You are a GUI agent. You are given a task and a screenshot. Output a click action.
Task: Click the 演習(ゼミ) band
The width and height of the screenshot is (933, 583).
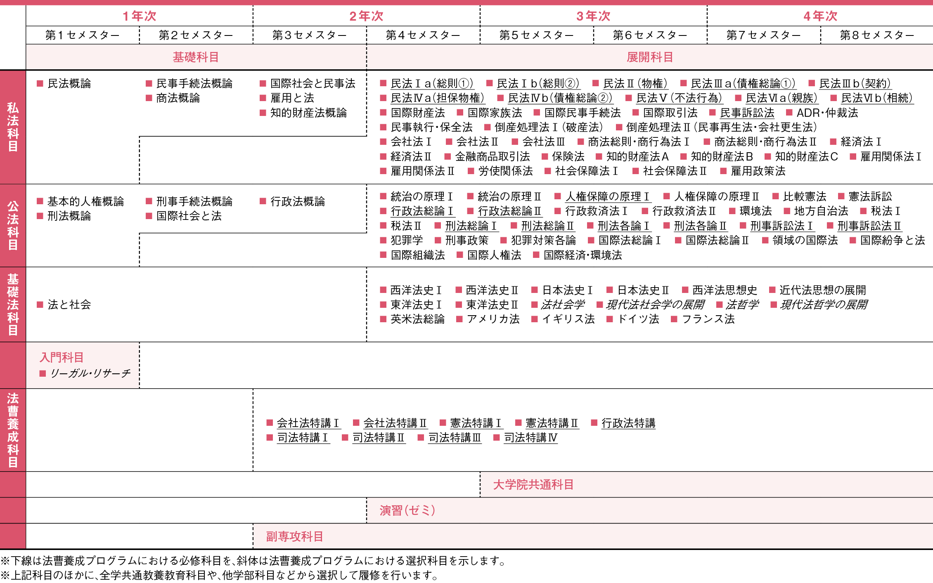point(650,510)
